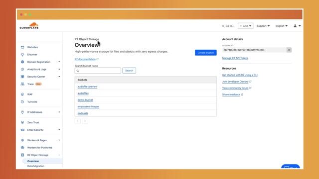Click the Turnstile icon in sidebar
319x179 pixels.
22,101
